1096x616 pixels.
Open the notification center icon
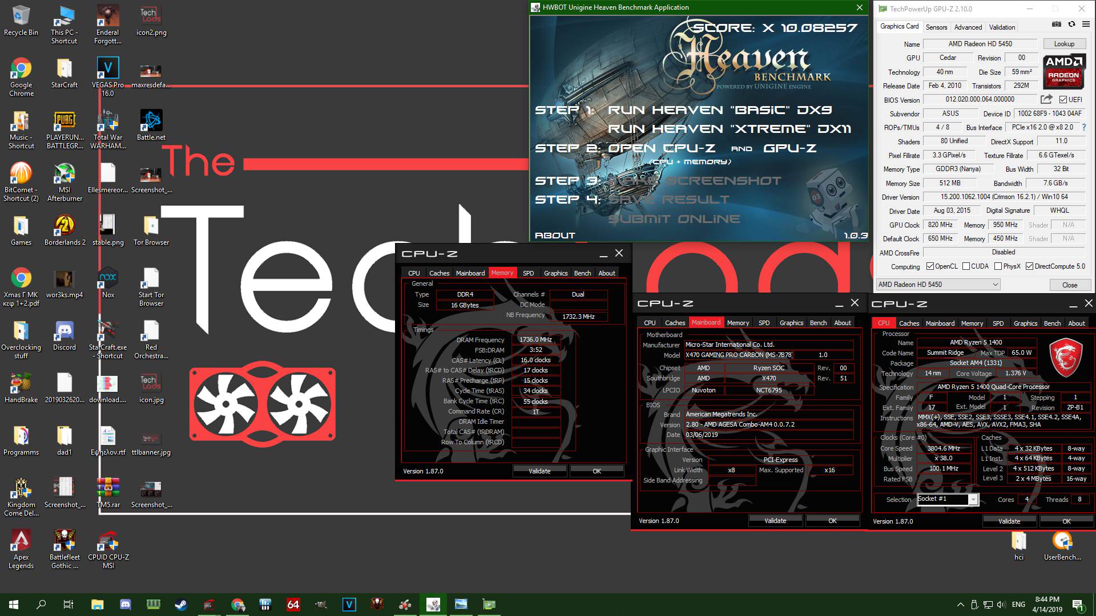pyautogui.click(x=1078, y=605)
